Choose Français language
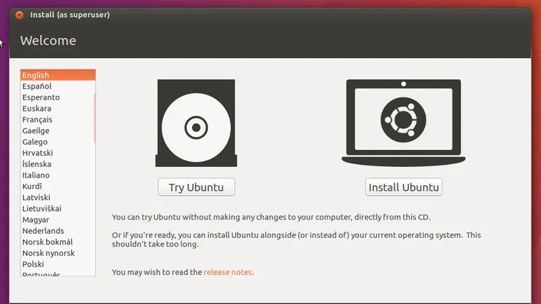 tap(58, 120)
